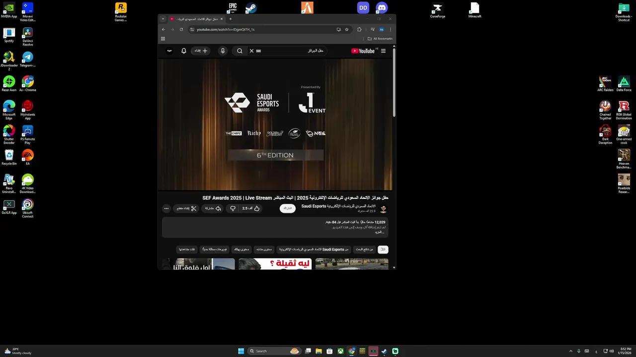Open Steam from the taskbar
This screenshot has width=636, height=357.
coord(384,351)
